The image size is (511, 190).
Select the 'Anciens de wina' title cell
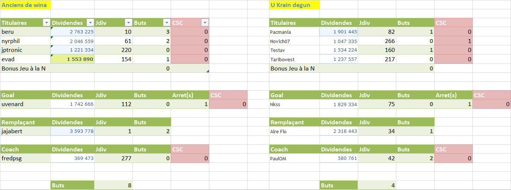tap(26, 5)
